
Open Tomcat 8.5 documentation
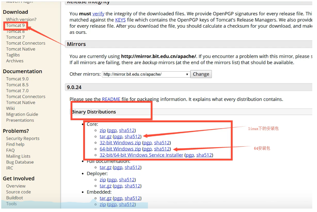pos(17,85)
